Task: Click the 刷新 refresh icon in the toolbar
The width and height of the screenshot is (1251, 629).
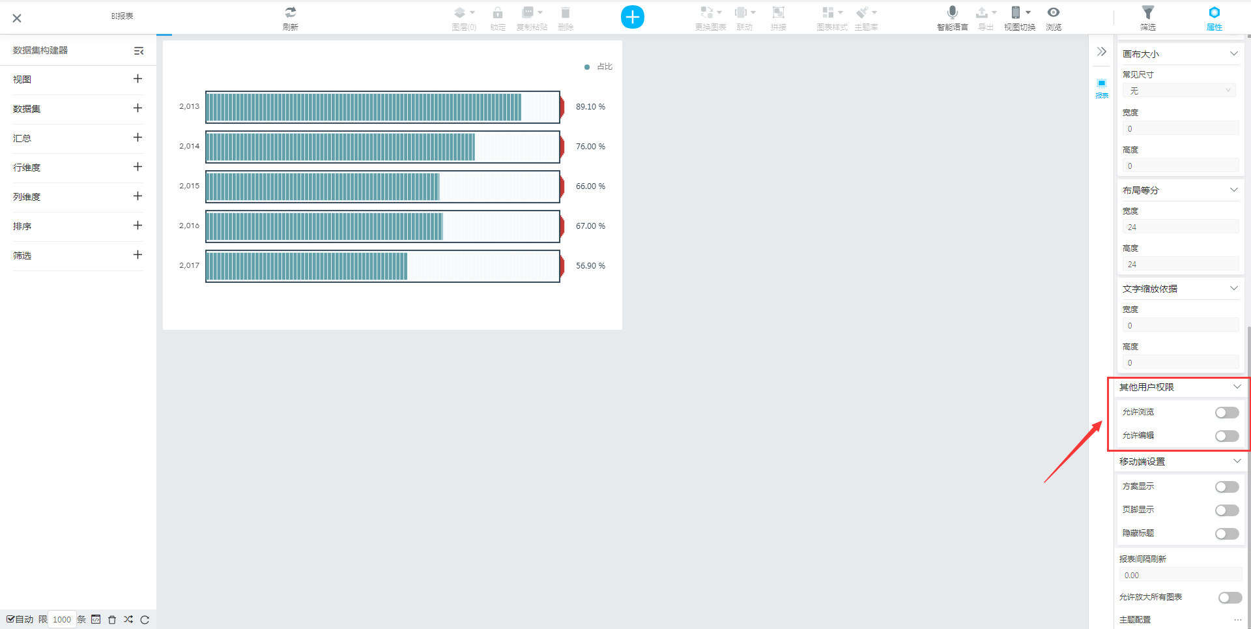Action: point(291,12)
